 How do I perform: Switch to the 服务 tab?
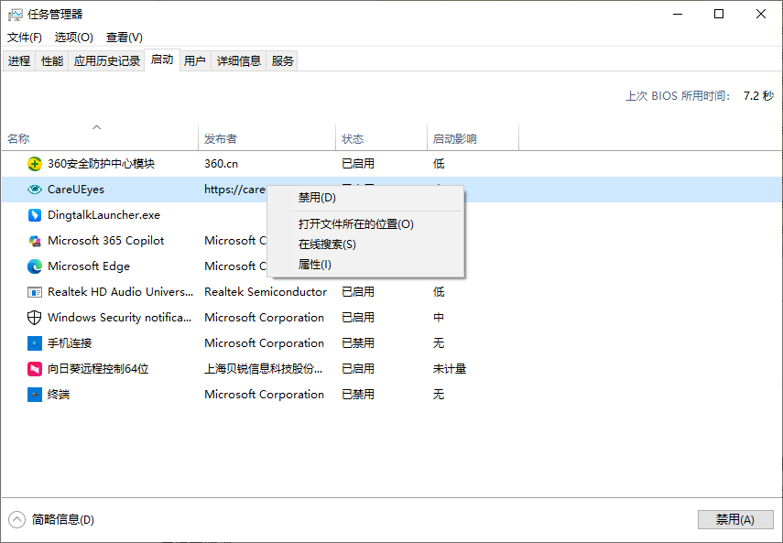283,60
